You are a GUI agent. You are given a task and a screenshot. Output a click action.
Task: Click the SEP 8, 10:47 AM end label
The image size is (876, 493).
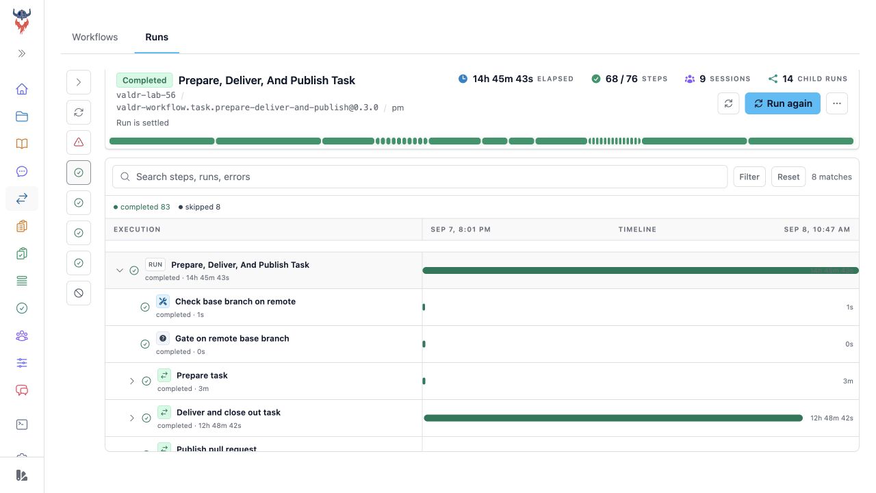[817, 229]
